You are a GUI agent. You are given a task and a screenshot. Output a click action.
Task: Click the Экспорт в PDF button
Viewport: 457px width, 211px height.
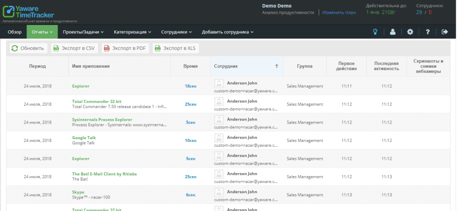pyautogui.click(x=125, y=48)
